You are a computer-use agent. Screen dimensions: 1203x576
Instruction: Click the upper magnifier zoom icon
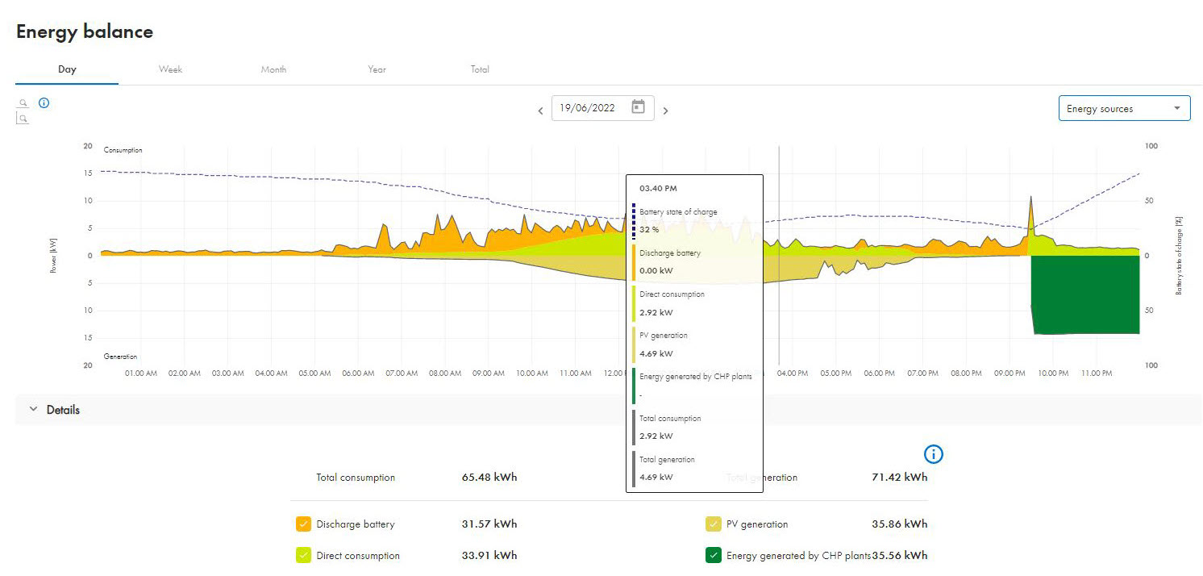click(23, 103)
